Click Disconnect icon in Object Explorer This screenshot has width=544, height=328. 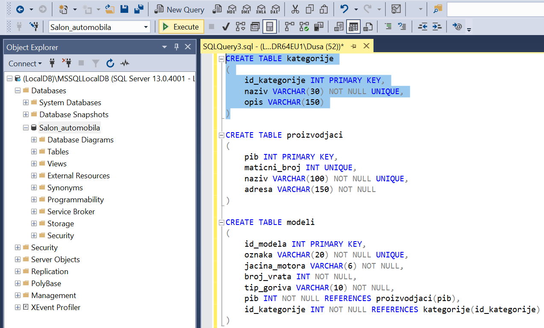pyautogui.click(x=67, y=63)
